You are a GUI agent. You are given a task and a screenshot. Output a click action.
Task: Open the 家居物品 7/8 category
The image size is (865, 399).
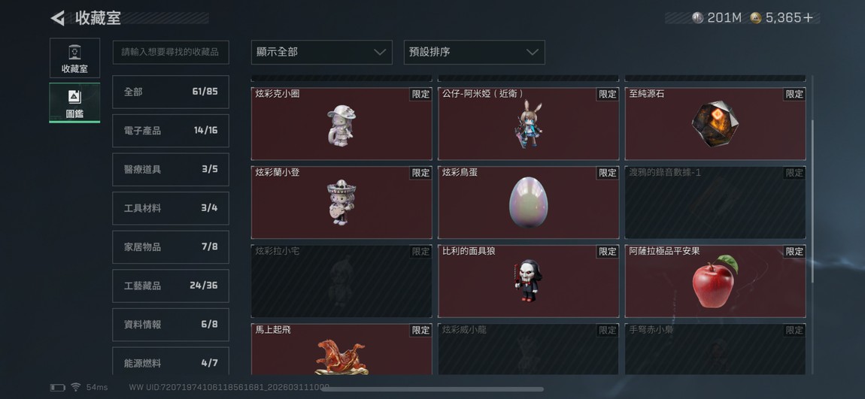171,247
